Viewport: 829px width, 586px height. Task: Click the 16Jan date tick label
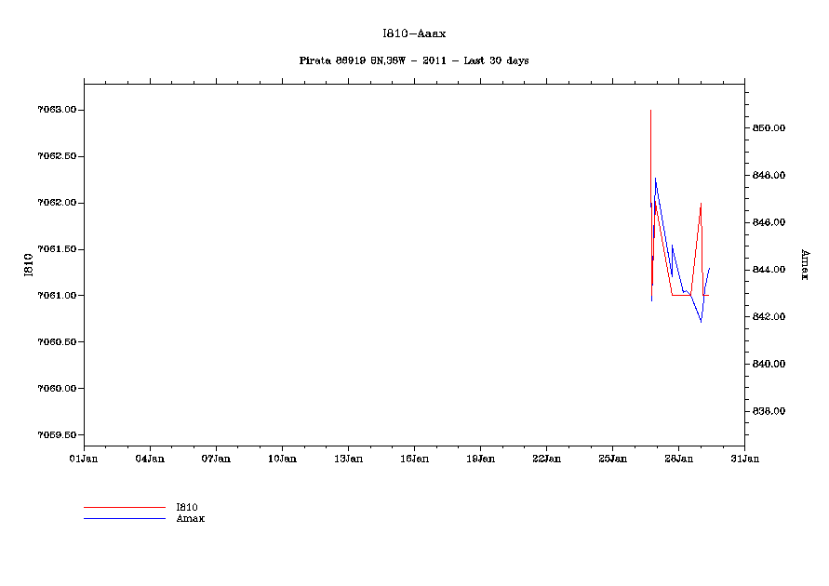coord(414,458)
